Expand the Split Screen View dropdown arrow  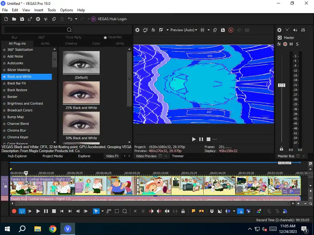167,30
